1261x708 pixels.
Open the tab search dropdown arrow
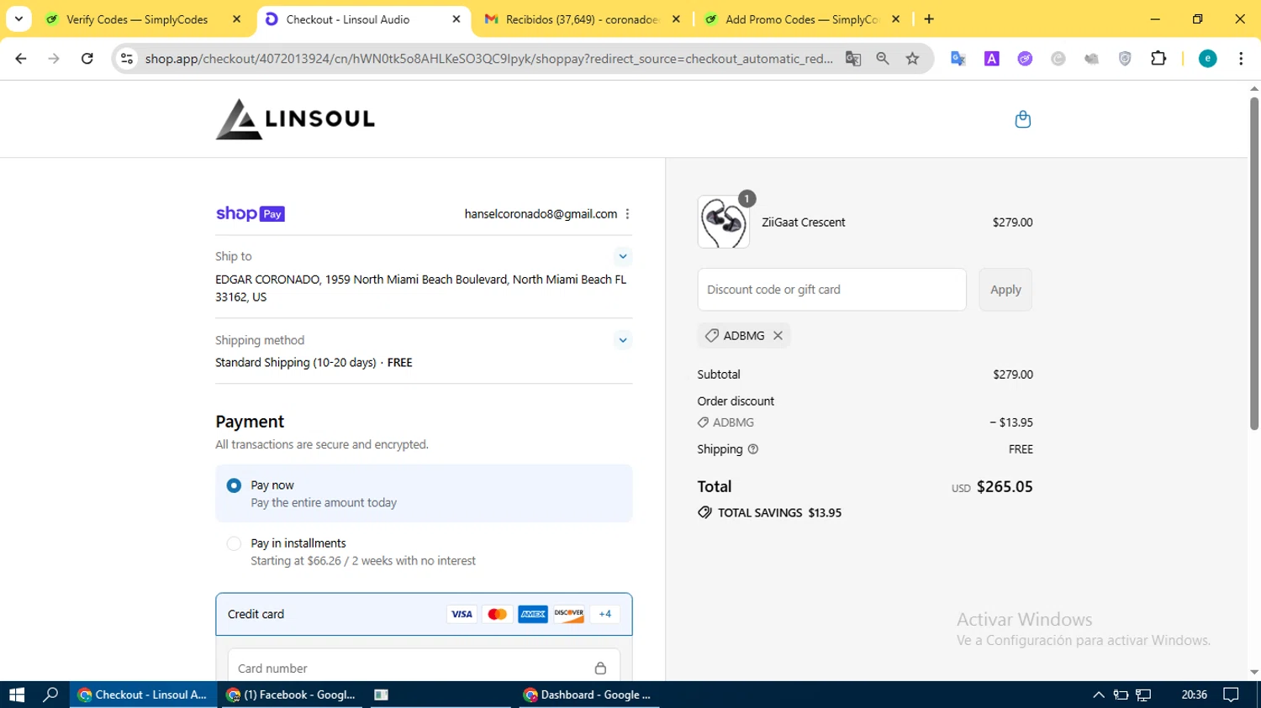(x=18, y=18)
